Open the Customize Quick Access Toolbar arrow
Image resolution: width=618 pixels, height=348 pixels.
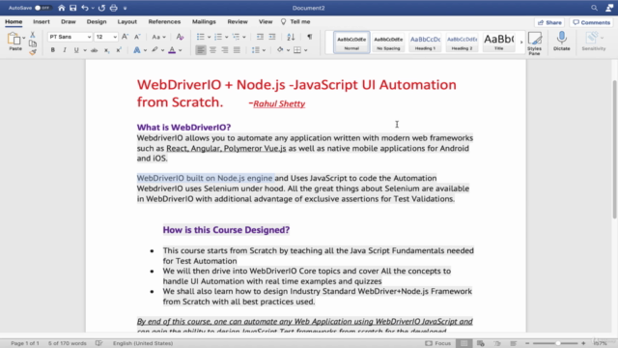[125, 8]
